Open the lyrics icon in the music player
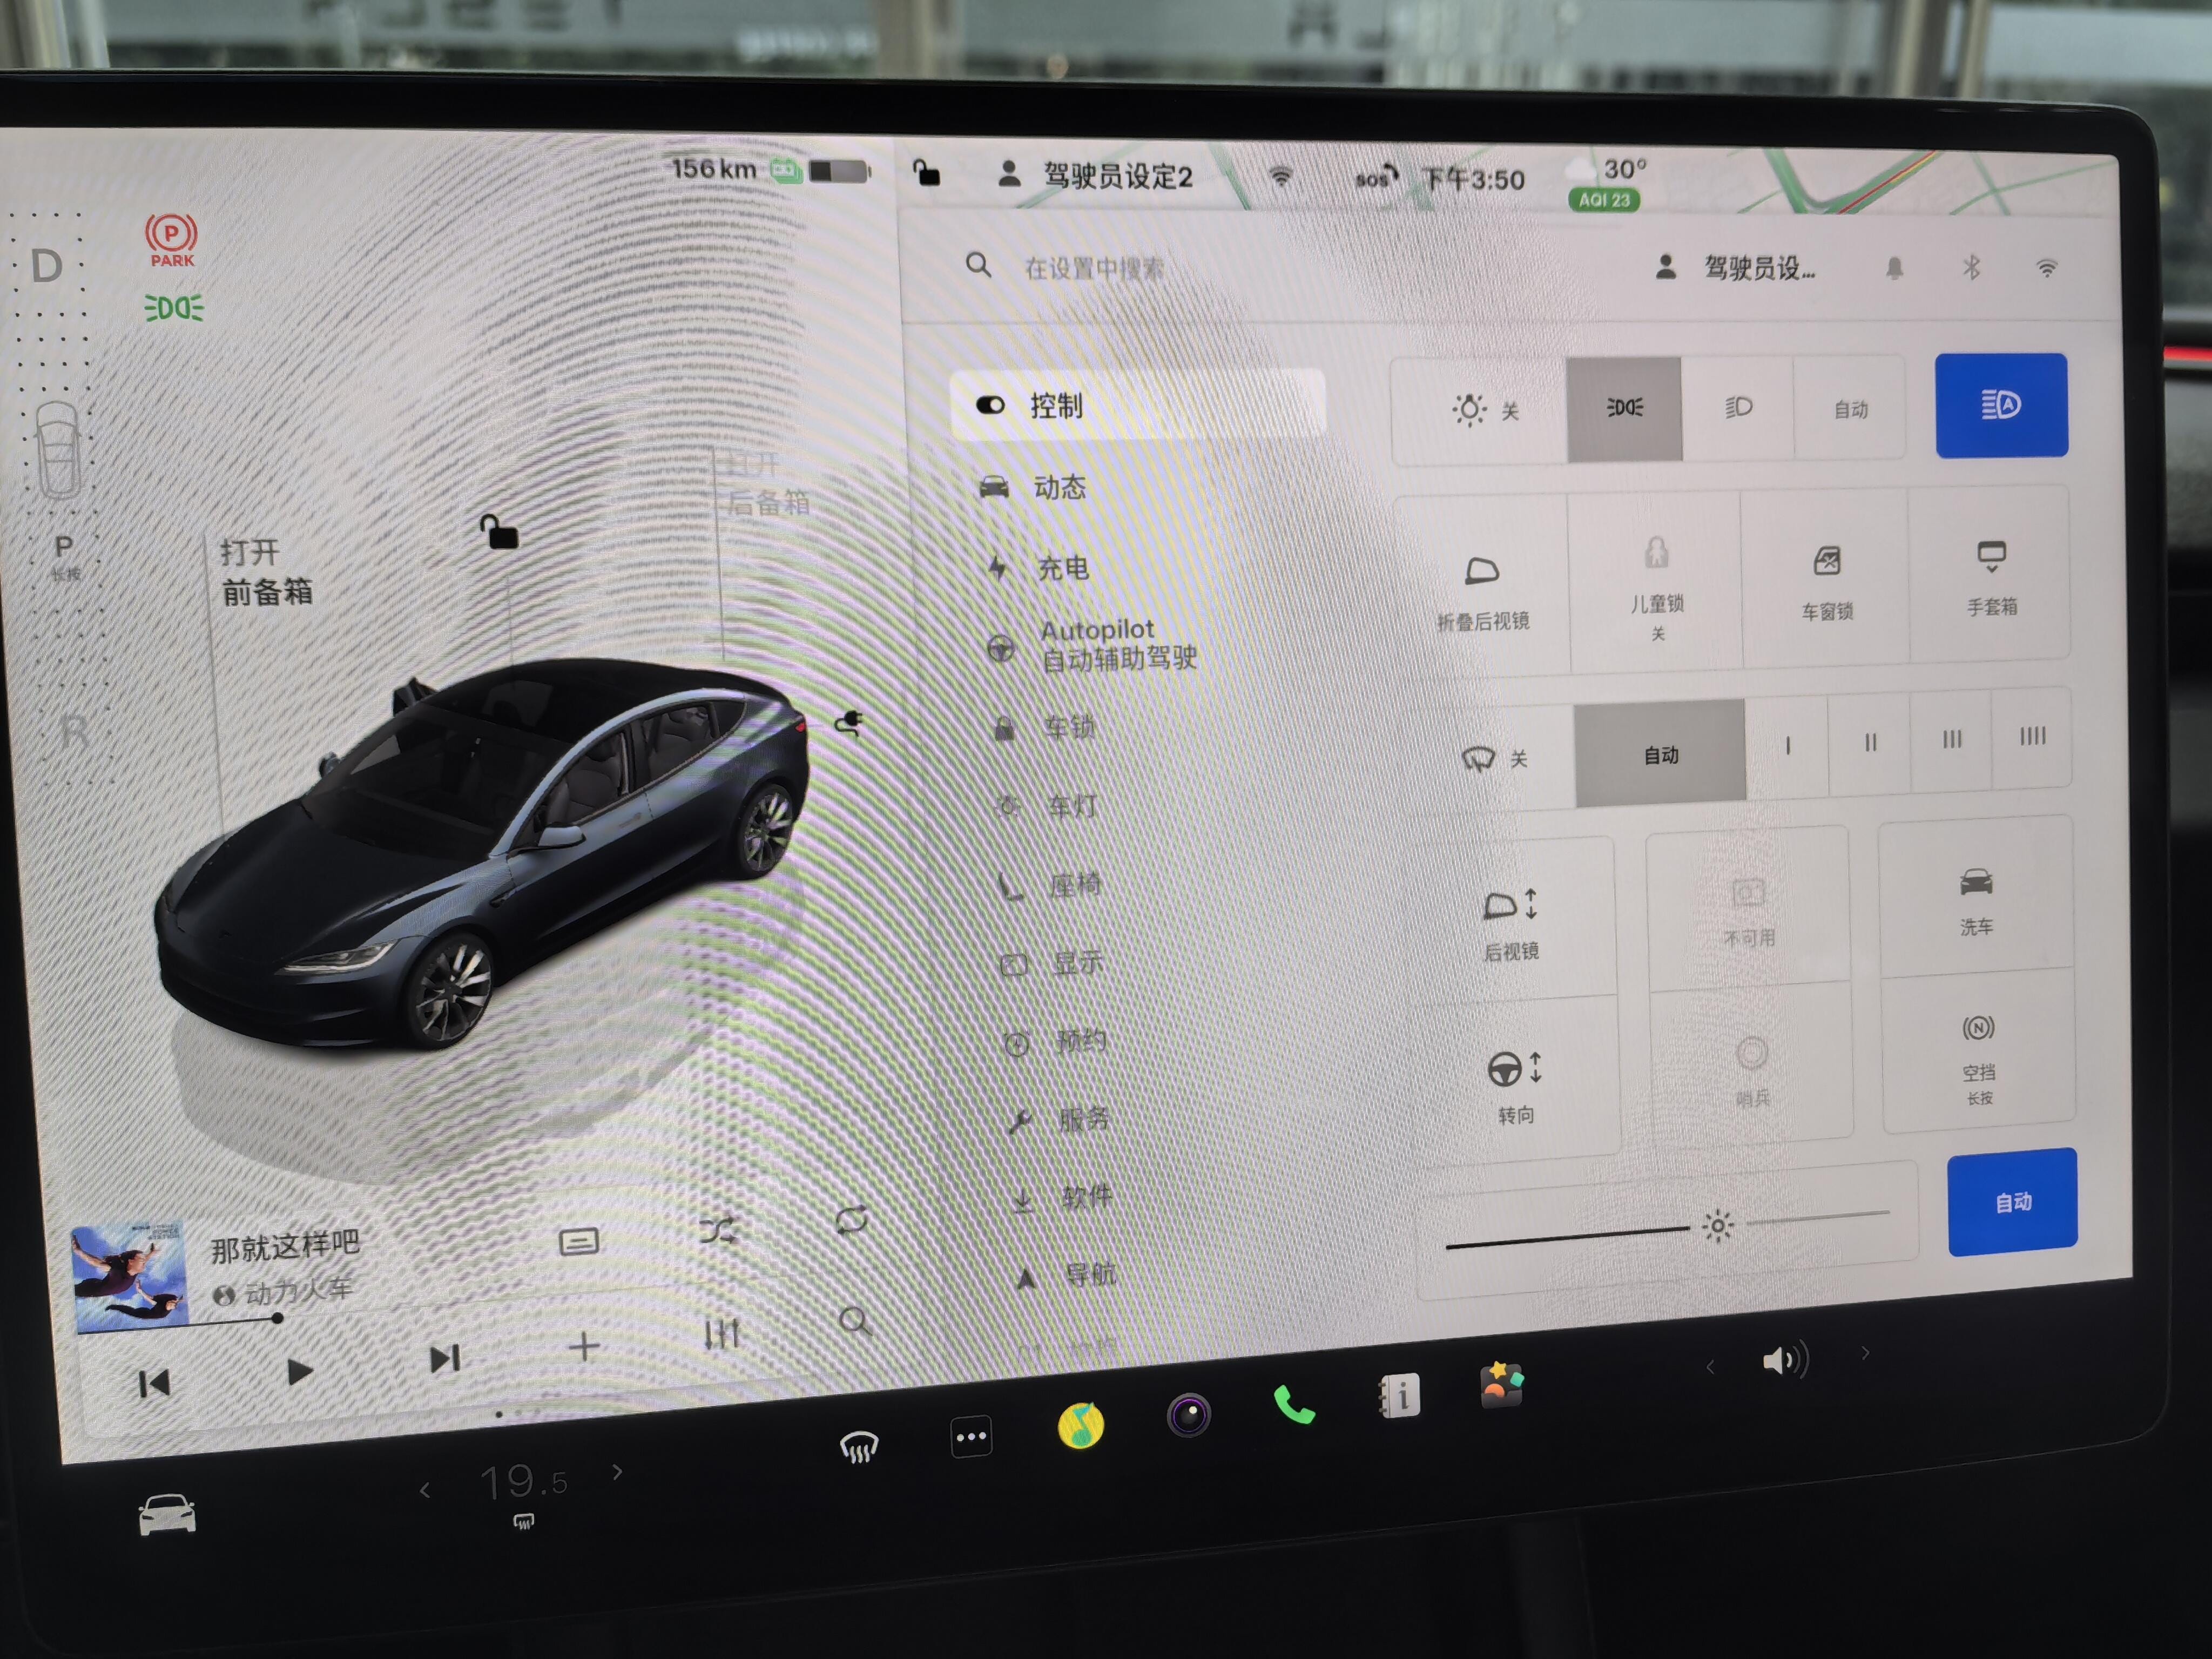2212x1659 pixels. 578,1242
